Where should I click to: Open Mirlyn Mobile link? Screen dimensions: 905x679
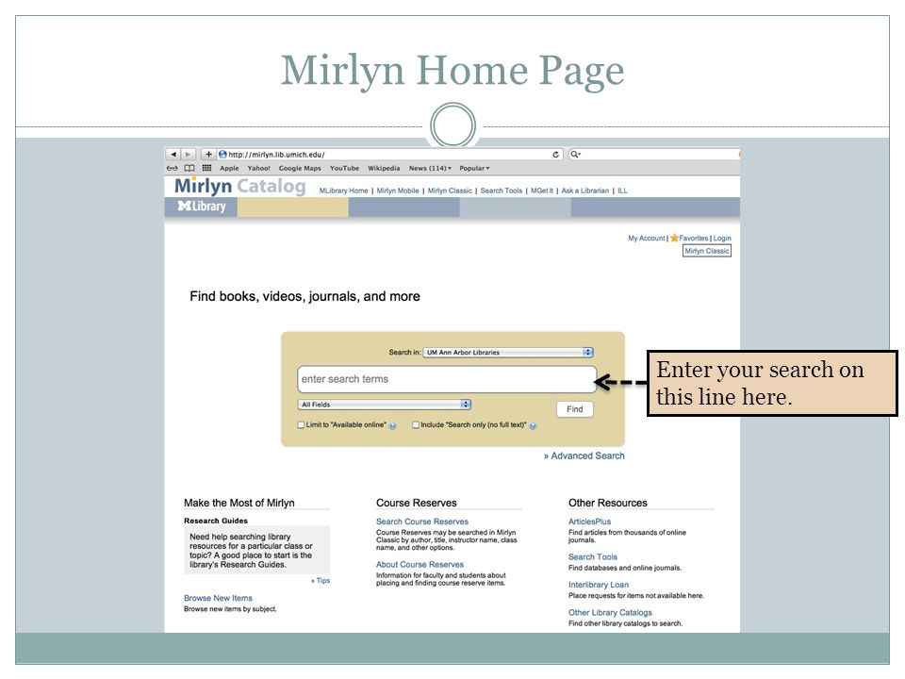coord(398,190)
